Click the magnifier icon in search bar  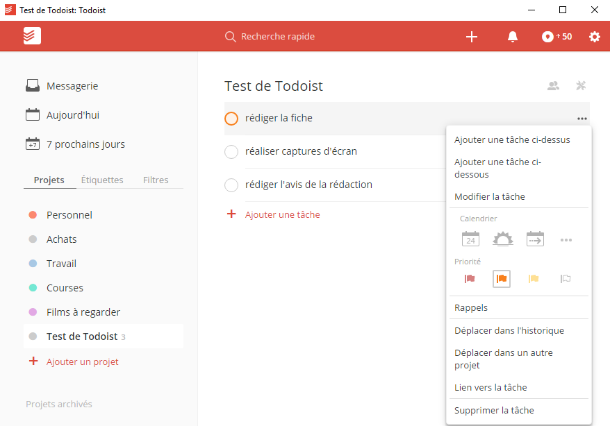(x=230, y=37)
